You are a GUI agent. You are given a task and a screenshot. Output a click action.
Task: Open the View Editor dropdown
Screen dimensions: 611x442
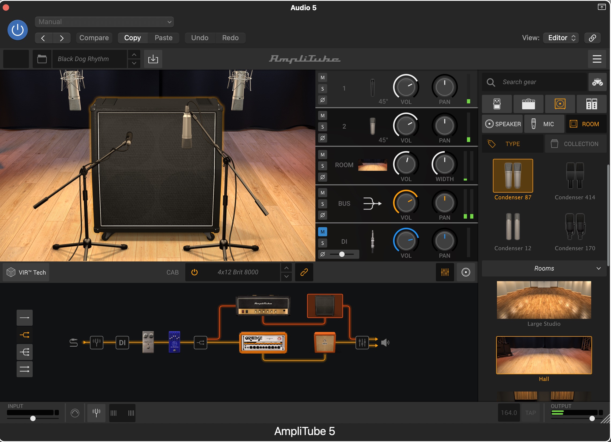[561, 38]
